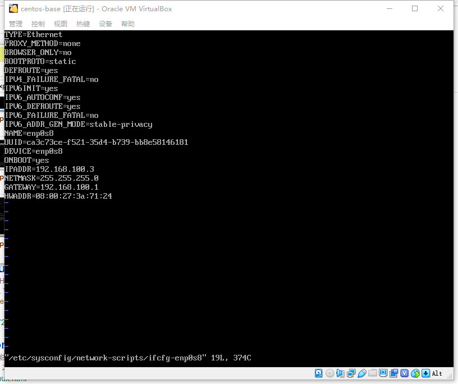This screenshot has width=458, height=384.
Task: Click the hard disk activity indicator icon
Action: click(319, 373)
